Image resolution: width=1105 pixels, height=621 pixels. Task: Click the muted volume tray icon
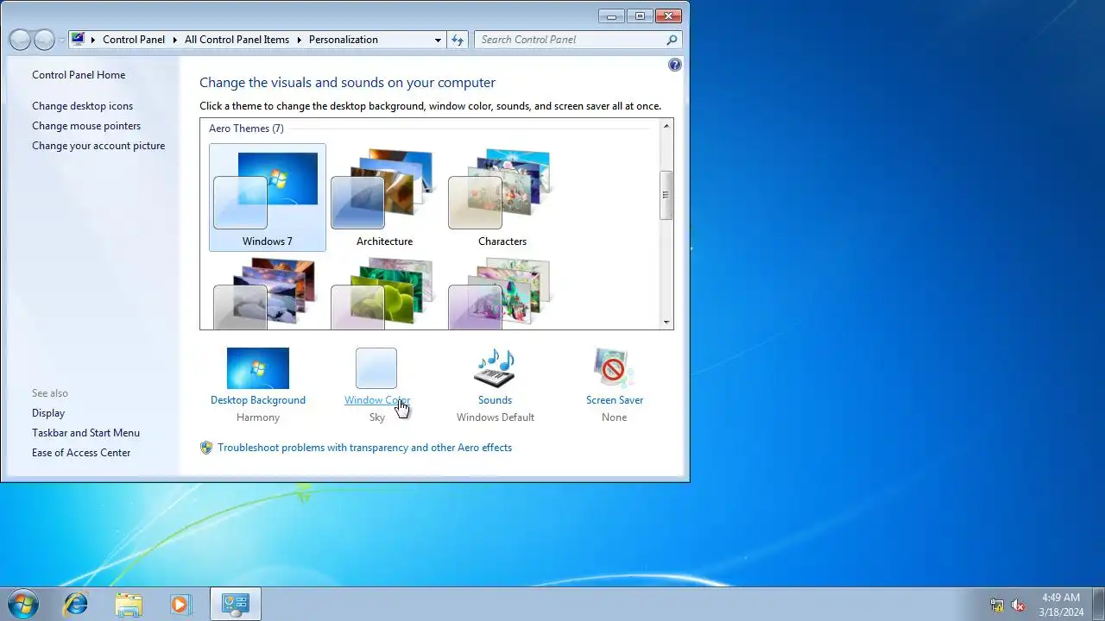[x=1019, y=605]
